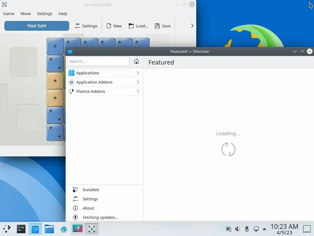Open the Move menu in KJumpingCube
The width and height of the screenshot is (314, 236).
click(26, 14)
